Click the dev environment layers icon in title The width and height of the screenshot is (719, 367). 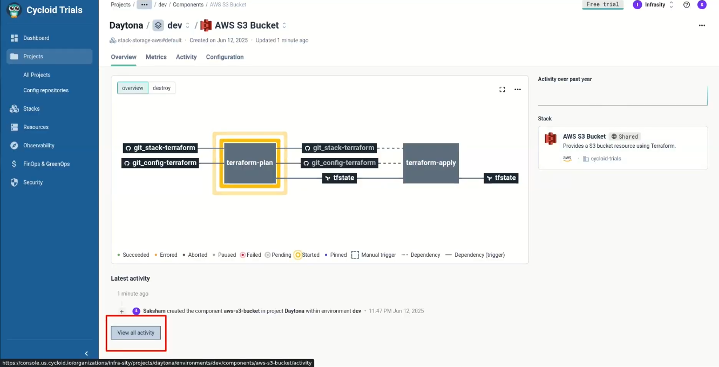pyautogui.click(x=158, y=25)
